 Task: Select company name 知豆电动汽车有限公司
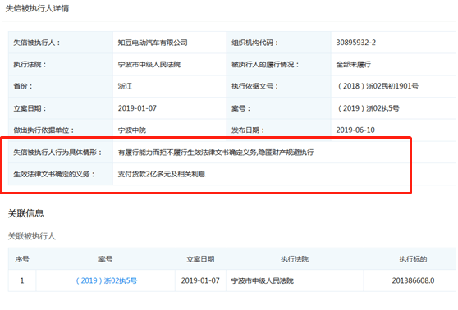153,43
